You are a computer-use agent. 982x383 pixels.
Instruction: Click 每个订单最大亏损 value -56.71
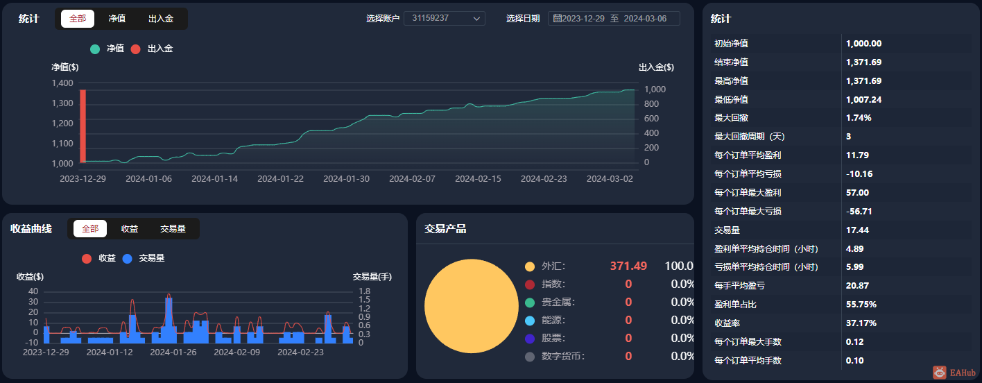coord(859,211)
